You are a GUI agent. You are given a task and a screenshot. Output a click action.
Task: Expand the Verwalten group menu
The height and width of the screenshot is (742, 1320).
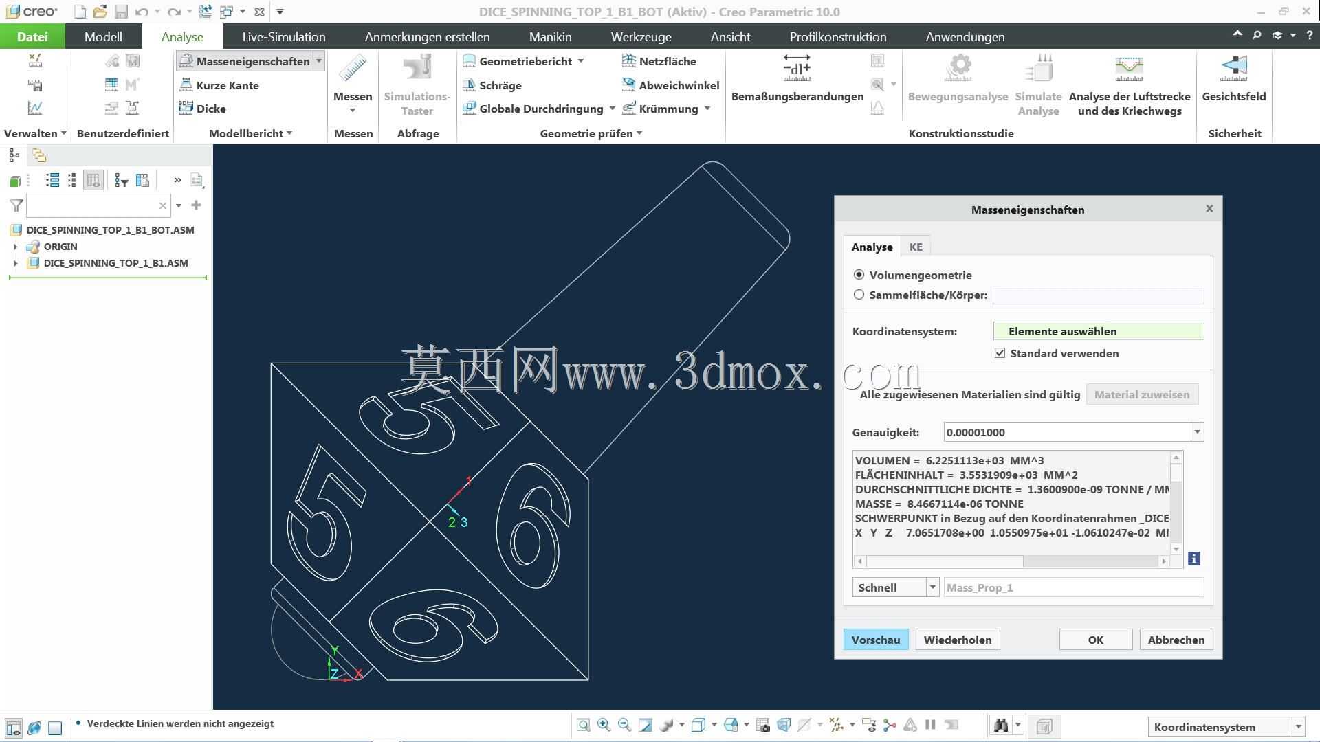[x=35, y=133]
